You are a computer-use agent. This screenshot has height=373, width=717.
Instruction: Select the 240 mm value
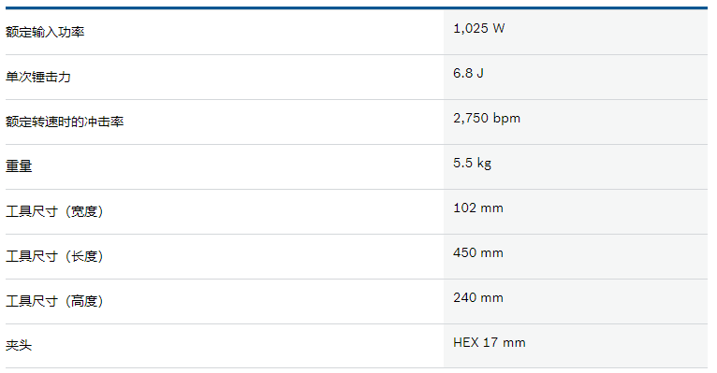pos(478,297)
